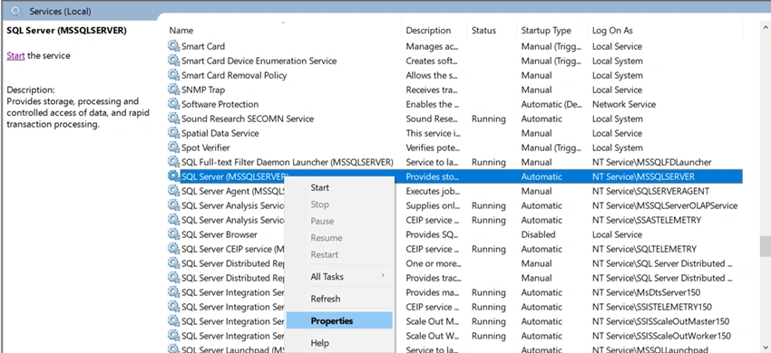Select the SNMP Trap service name
This screenshot has height=353, width=771.
pyautogui.click(x=203, y=90)
